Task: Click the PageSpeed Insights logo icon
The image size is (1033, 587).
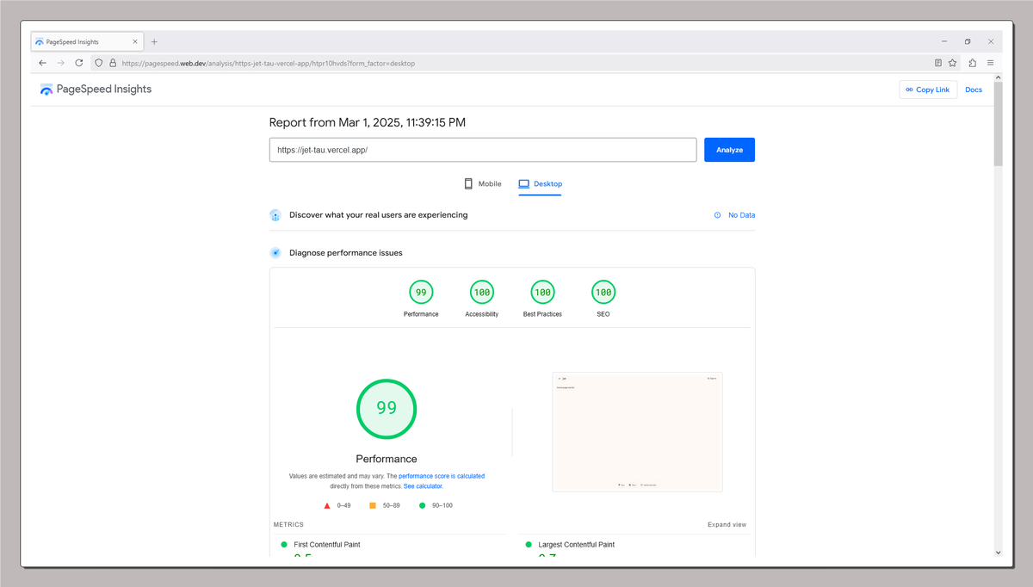Action: pos(46,90)
